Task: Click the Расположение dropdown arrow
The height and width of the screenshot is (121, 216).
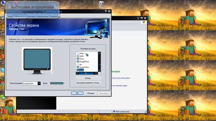Action: pyautogui.click(x=39, y=83)
